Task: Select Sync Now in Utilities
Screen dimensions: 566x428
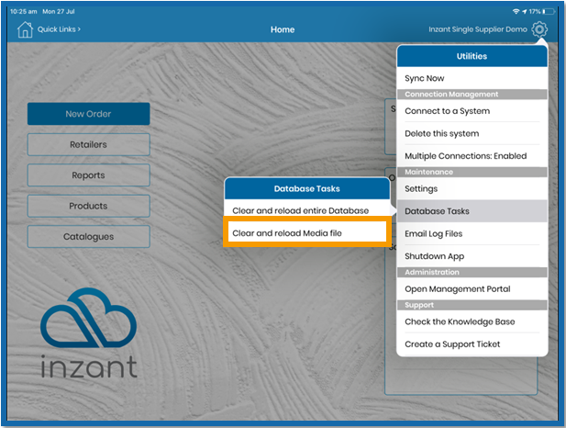Action: (x=472, y=78)
